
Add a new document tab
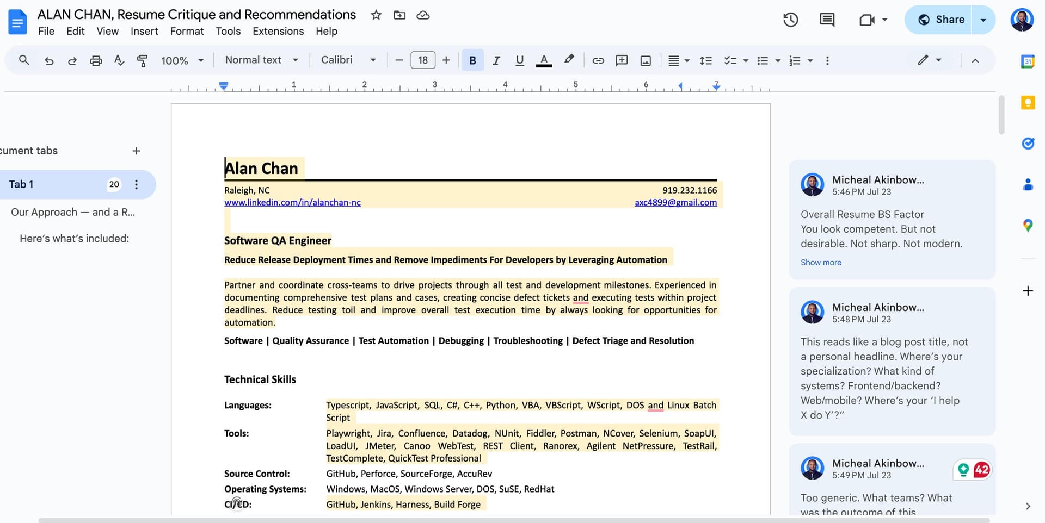point(136,151)
